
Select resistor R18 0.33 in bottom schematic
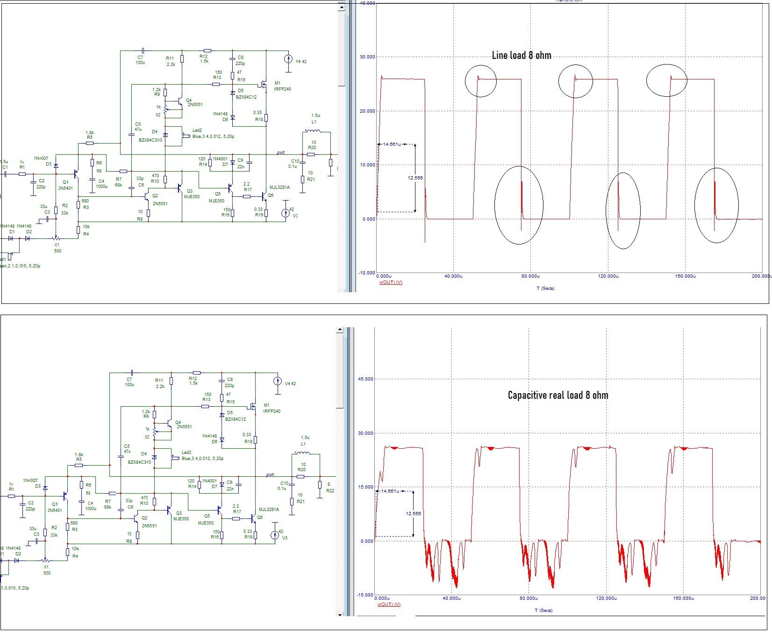(x=256, y=440)
